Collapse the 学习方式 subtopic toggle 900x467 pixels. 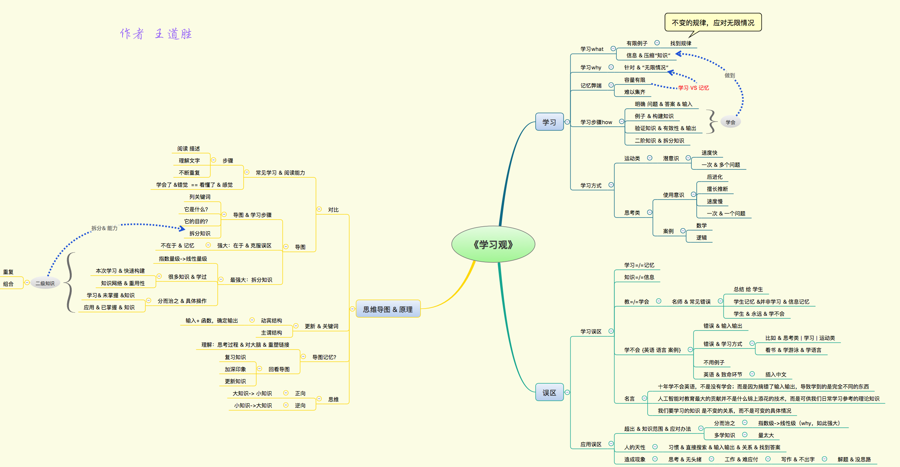(611, 185)
